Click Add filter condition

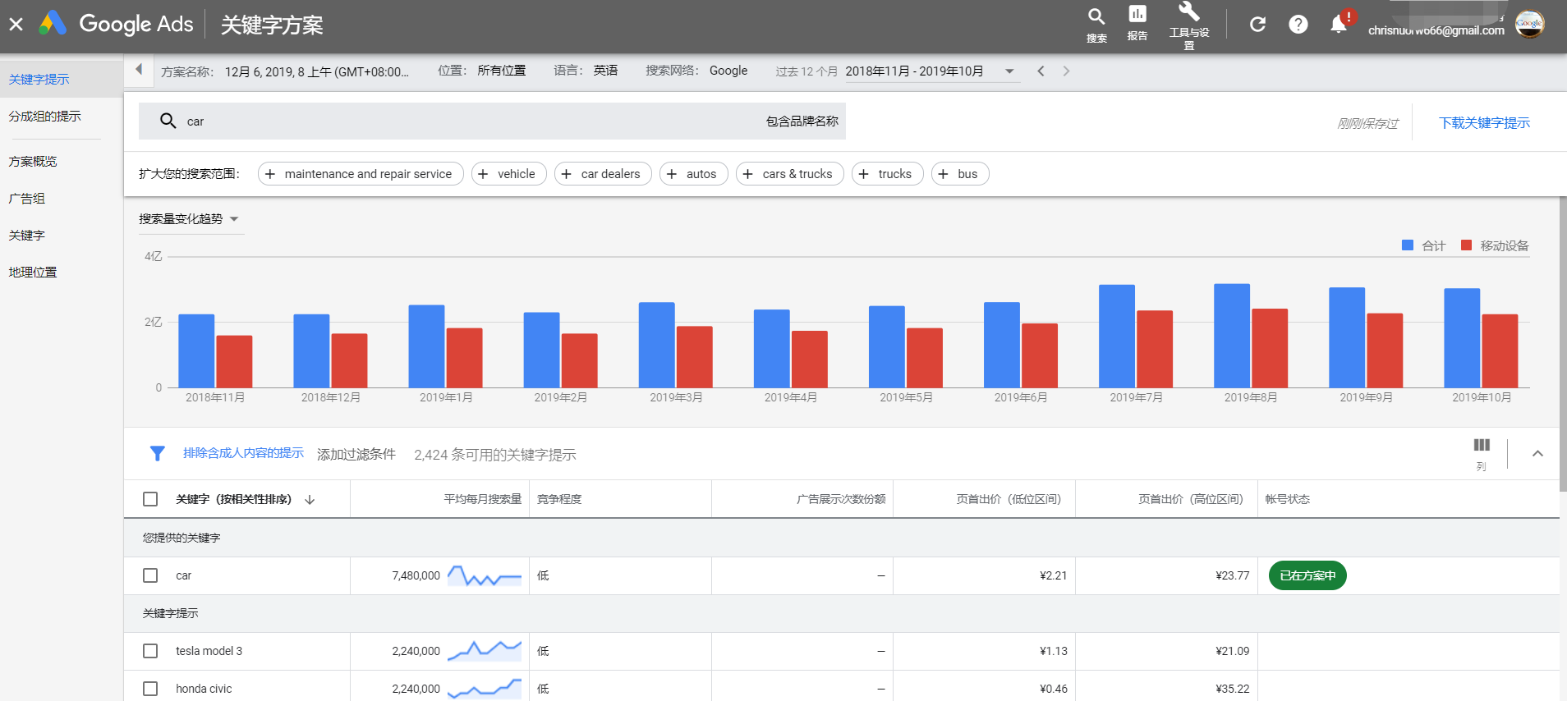click(356, 454)
